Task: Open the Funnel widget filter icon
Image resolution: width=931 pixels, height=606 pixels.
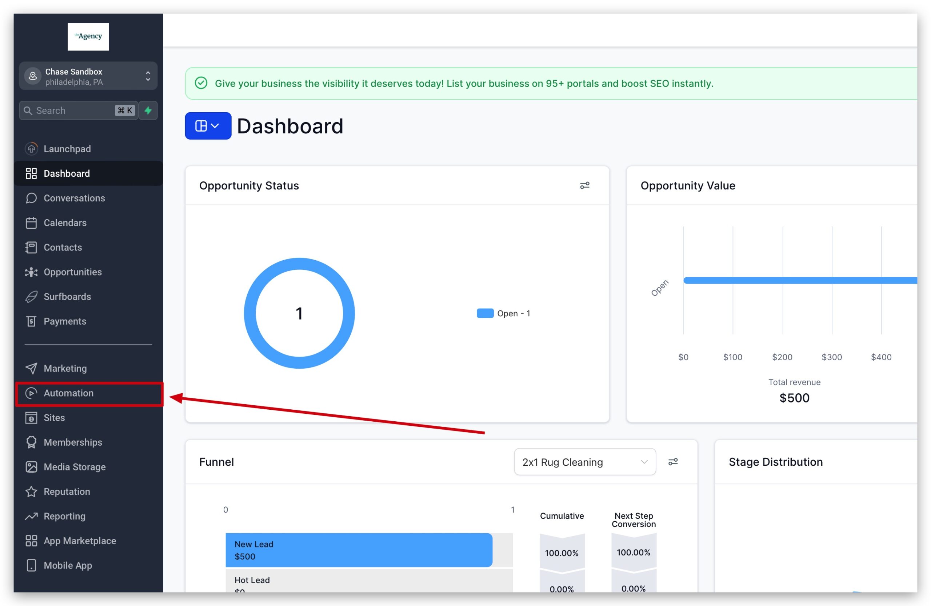Action: [x=673, y=462]
